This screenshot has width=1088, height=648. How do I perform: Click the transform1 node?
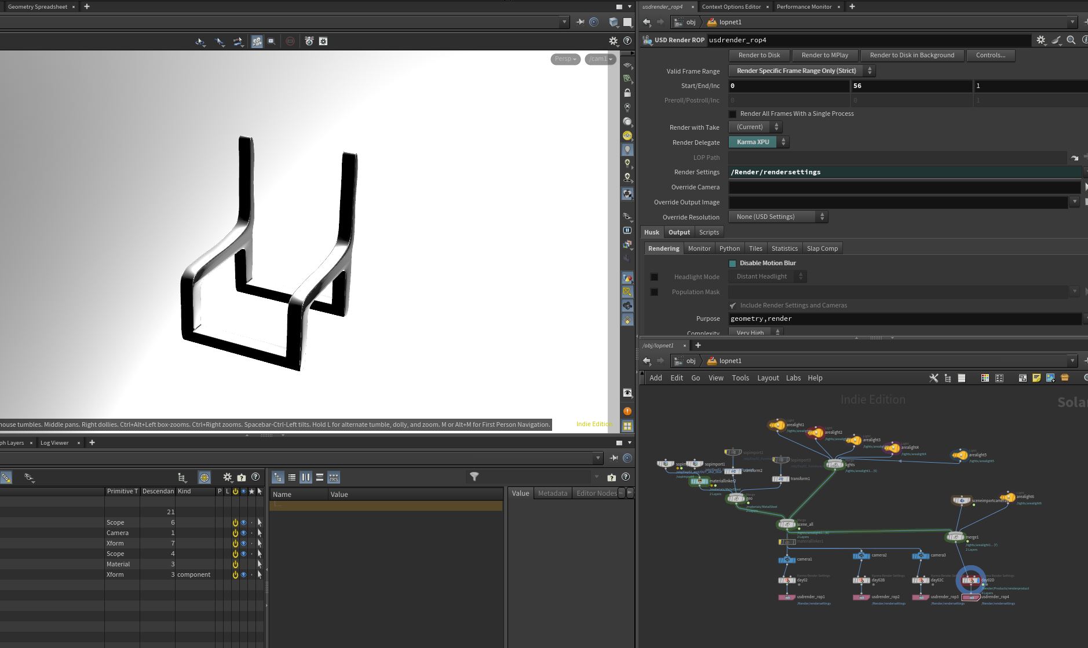click(x=781, y=479)
